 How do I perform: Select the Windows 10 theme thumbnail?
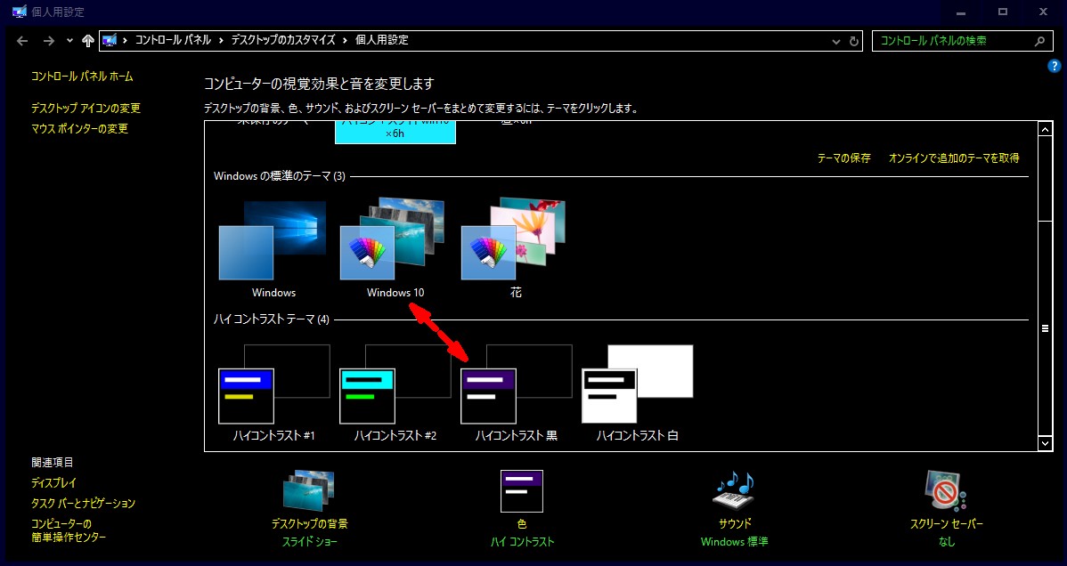point(393,239)
